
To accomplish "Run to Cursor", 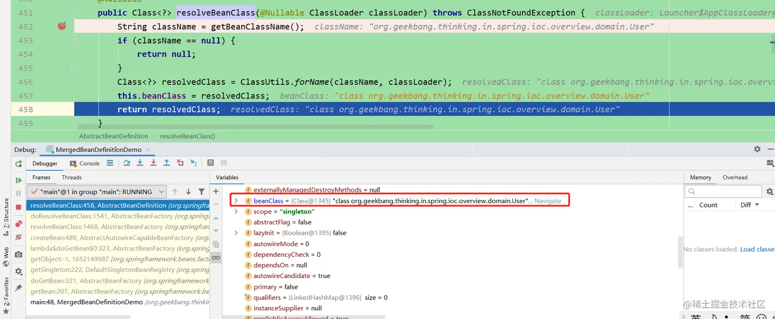I will [x=193, y=163].
